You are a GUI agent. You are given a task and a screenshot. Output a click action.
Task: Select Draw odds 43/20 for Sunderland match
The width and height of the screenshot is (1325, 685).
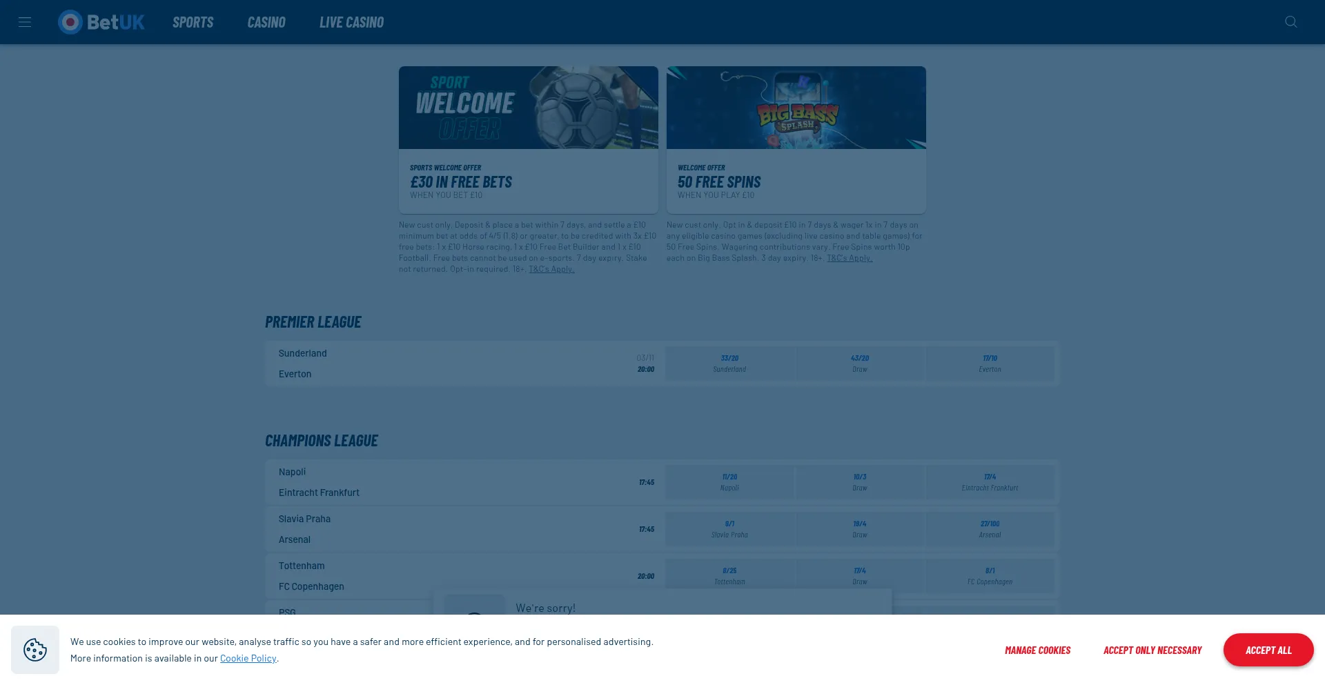859,364
